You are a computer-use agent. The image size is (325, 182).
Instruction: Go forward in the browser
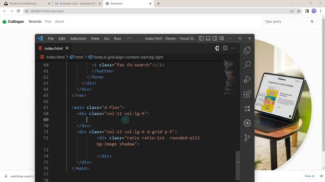(11, 11)
